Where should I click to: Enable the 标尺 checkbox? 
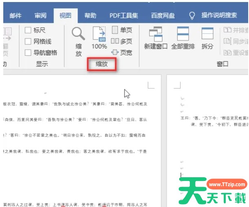tap(28, 30)
